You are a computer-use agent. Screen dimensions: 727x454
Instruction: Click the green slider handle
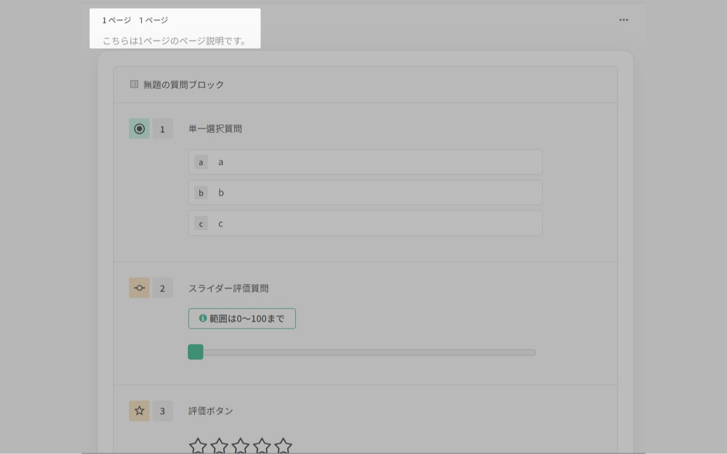click(x=196, y=352)
